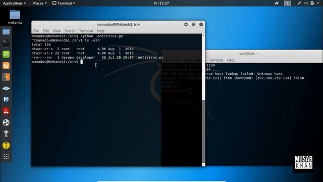
Task: Open the green text editor dock icon
Action: point(6,54)
